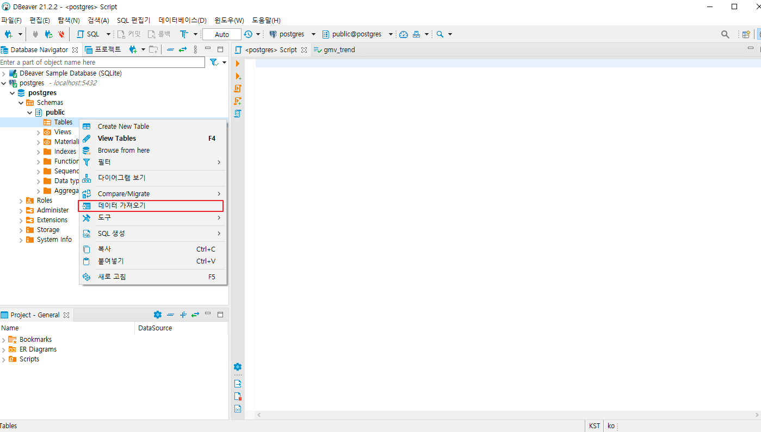This screenshot has width=761, height=432.
Task: Click the Show execution log icon
Action: (238, 396)
